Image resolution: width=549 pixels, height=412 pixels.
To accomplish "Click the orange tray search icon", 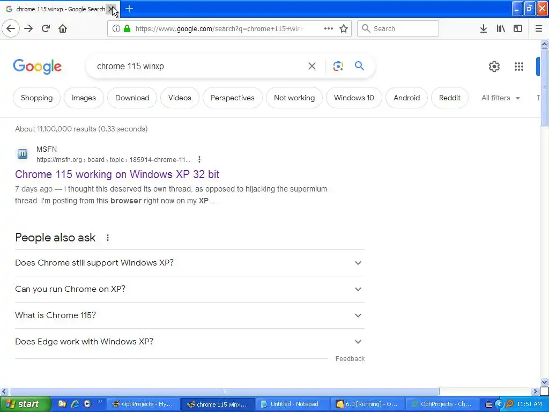I will coord(510,404).
